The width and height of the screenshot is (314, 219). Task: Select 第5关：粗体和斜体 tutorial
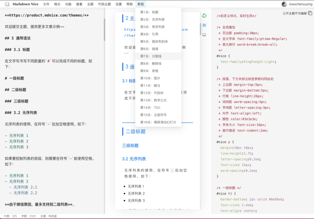tap(158, 42)
